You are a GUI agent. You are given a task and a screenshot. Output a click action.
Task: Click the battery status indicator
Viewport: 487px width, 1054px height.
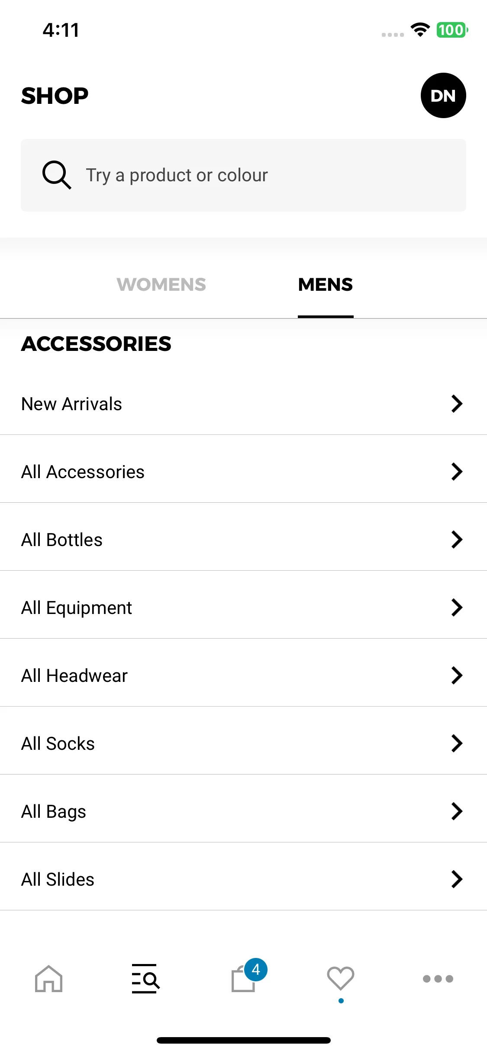pyautogui.click(x=452, y=30)
